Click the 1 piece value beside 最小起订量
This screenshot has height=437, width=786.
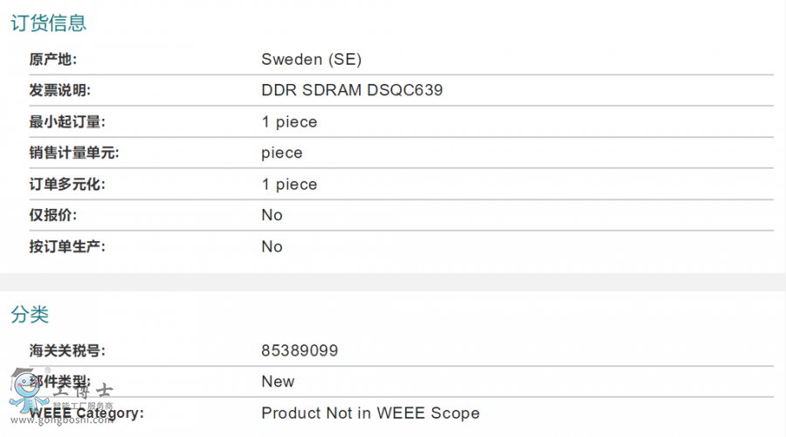click(x=289, y=121)
